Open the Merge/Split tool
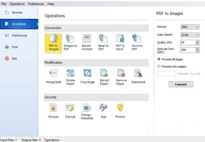This screenshot has height=142, width=205. point(53,77)
